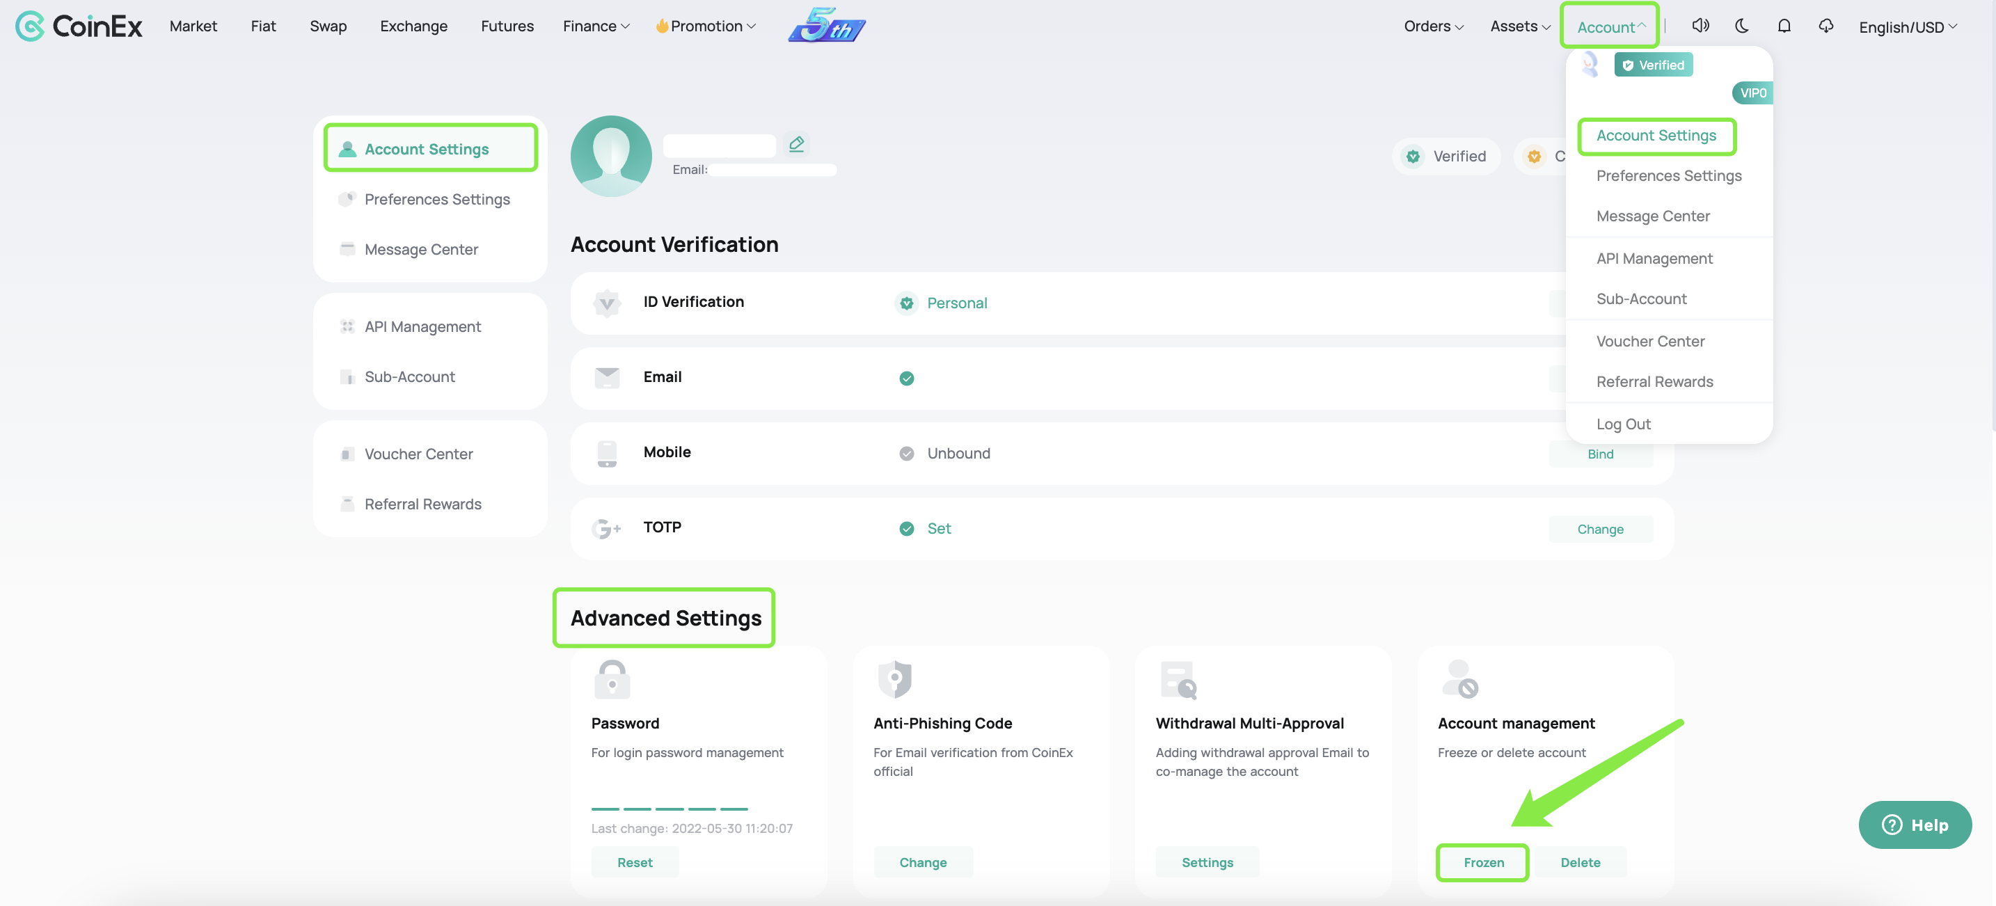Click the Mobile phone icon
The image size is (1996, 906).
(607, 454)
